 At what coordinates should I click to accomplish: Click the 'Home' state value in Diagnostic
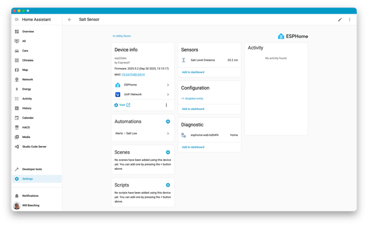[234, 135]
